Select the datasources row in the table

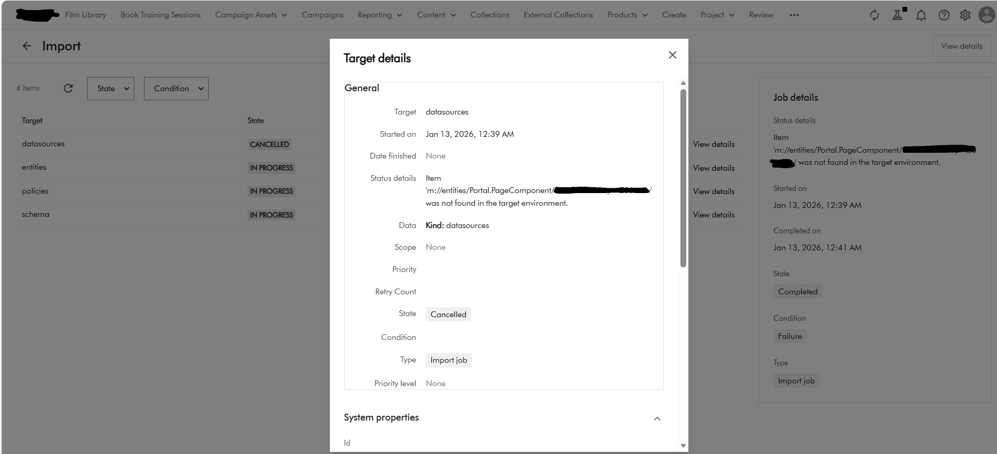pyautogui.click(x=43, y=144)
